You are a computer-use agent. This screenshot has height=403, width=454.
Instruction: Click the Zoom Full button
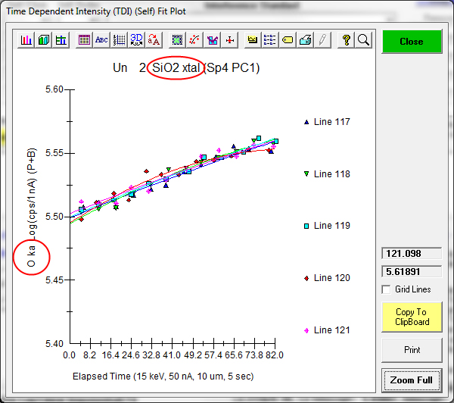point(411,380)
